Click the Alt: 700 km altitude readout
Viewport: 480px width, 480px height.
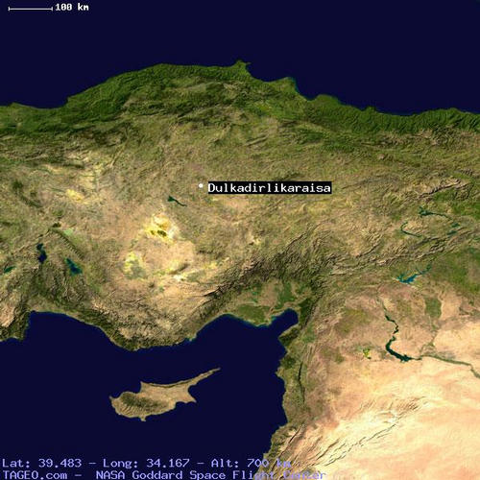pyautogui.click(x=251, y=463)
